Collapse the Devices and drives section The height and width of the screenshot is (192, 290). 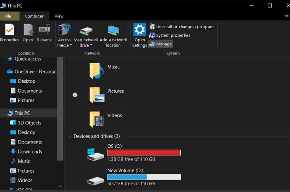click(70, 136)
